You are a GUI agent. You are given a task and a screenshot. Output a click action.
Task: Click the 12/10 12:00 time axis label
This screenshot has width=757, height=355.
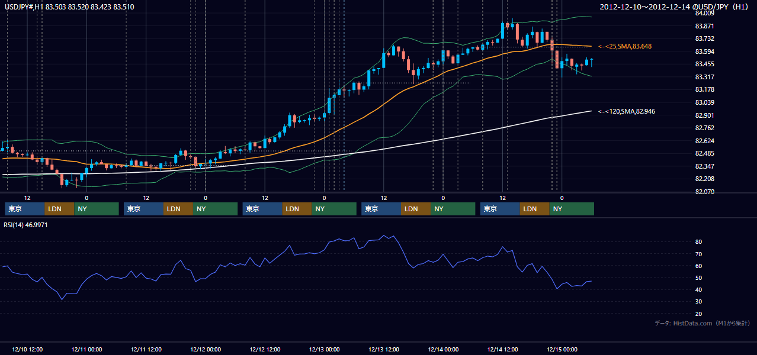27,349
